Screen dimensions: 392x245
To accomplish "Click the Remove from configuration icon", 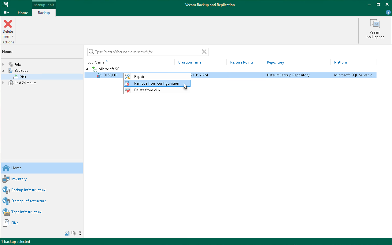I will click(128, 83).
